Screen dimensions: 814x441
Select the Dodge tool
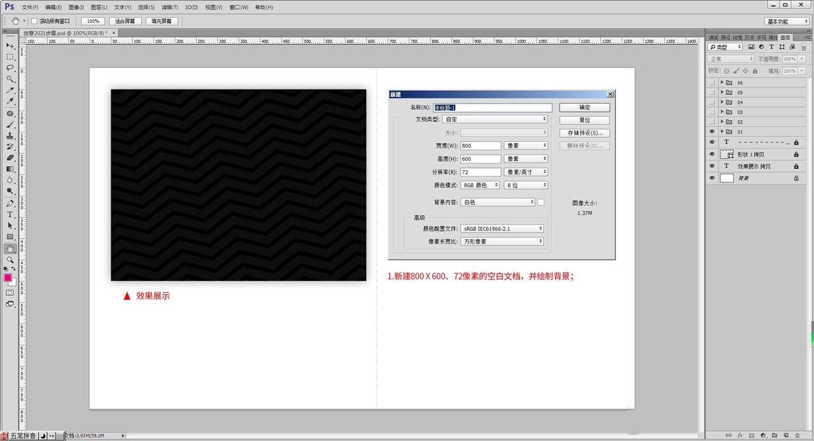pyautogui.click(x=10, y=191)
